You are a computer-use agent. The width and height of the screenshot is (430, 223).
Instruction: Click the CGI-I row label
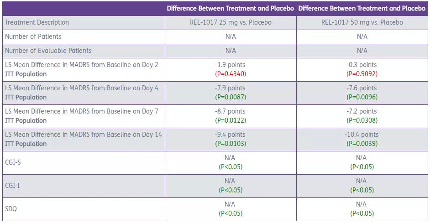point(13,186)
